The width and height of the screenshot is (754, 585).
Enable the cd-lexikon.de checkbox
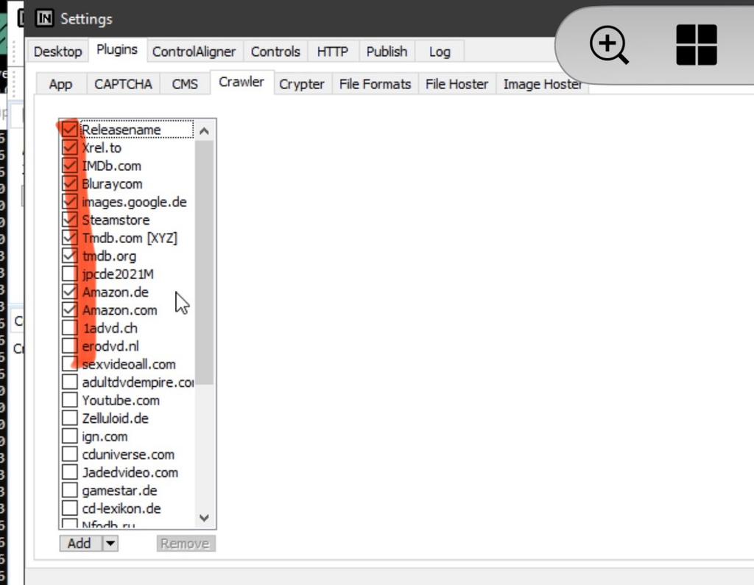point(70,508)
